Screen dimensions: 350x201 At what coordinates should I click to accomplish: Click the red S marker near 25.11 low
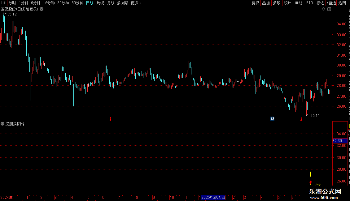(301, 119)
